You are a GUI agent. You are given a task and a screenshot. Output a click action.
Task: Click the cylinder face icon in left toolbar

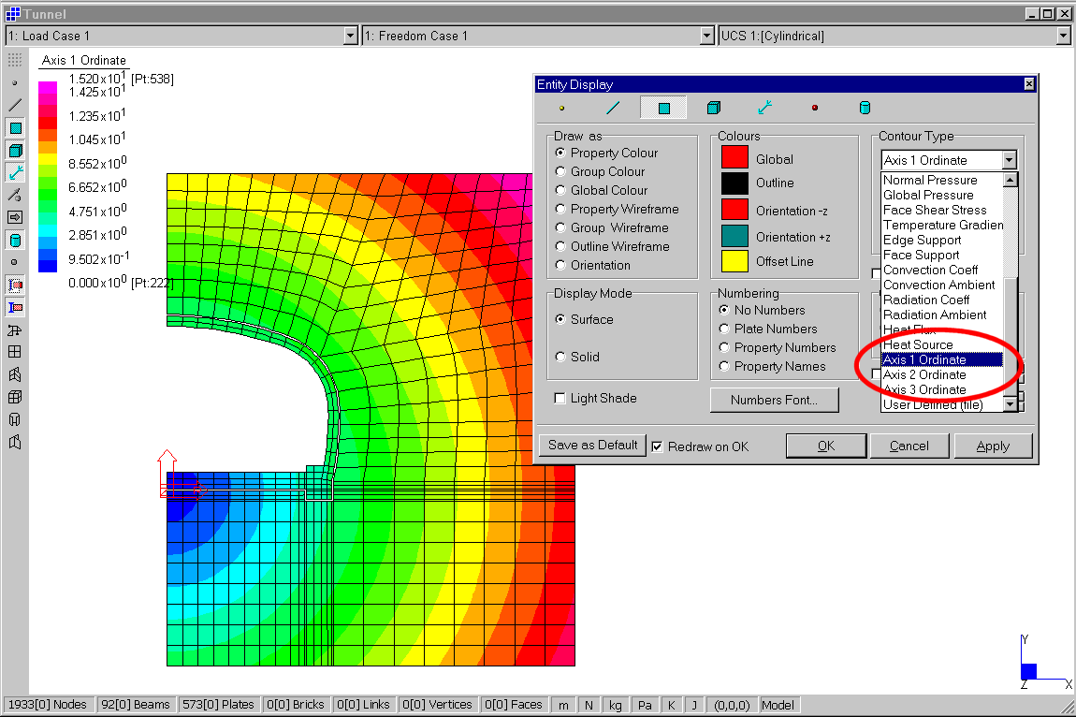point(15,240)
